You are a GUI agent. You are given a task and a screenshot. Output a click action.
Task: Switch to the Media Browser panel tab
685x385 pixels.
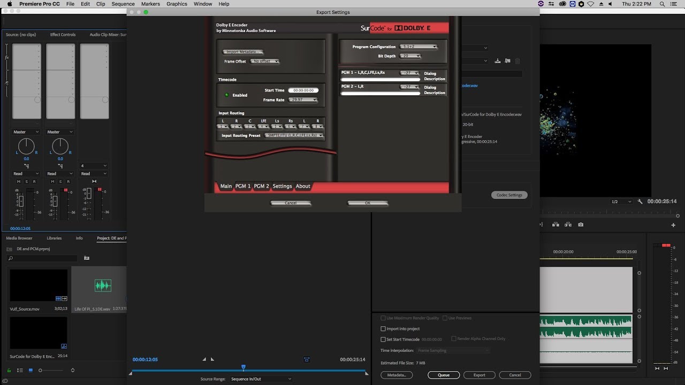coord(19,238)
